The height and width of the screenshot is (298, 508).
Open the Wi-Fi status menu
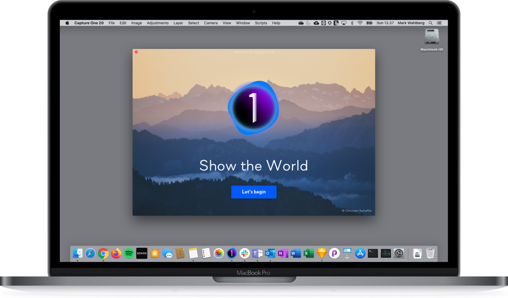click(360, 23)
